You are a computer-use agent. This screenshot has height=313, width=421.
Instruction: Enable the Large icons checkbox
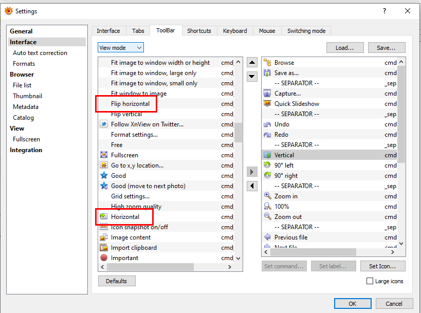(370, 281)
